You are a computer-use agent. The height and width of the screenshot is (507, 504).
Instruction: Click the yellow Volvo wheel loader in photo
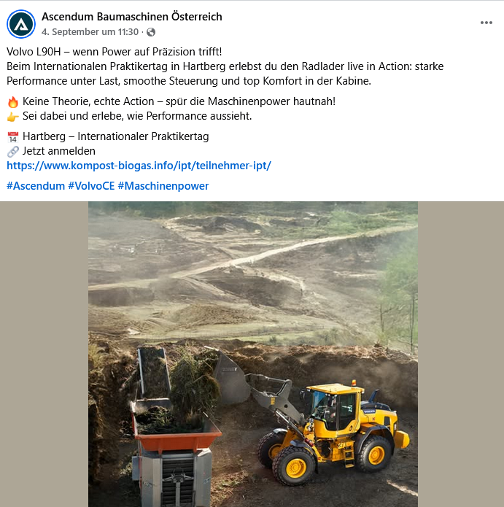(335, 432)
